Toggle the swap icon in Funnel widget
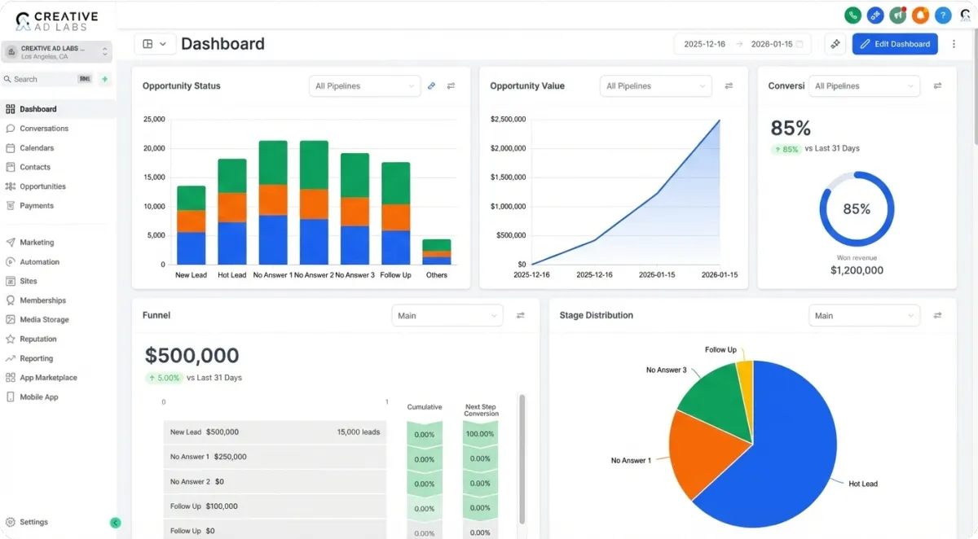Viewport: 978px width, 539px height. coord(521,315)
